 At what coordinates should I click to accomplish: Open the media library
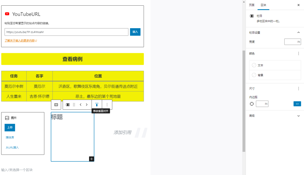[10, 137]
